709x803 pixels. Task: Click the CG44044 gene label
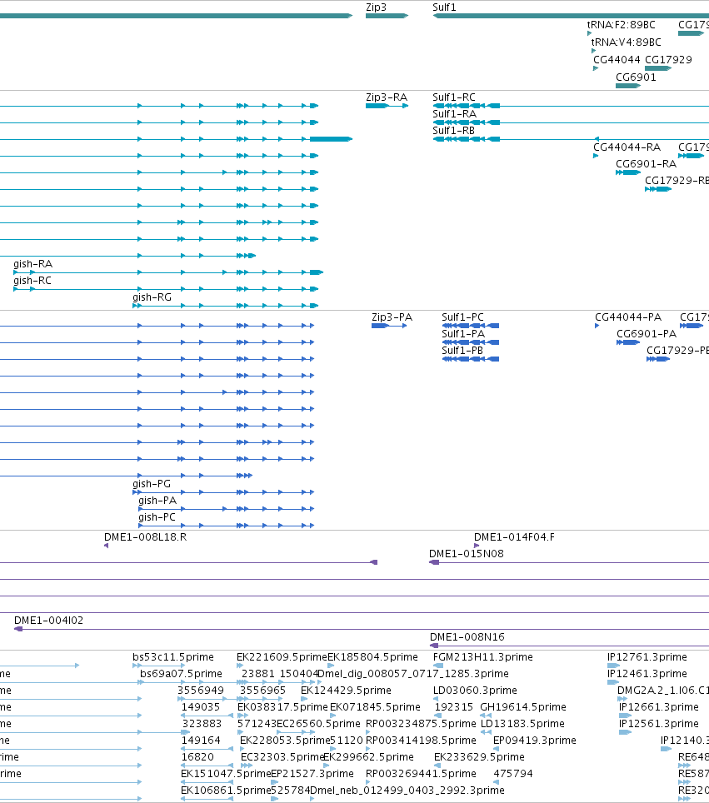617,59
